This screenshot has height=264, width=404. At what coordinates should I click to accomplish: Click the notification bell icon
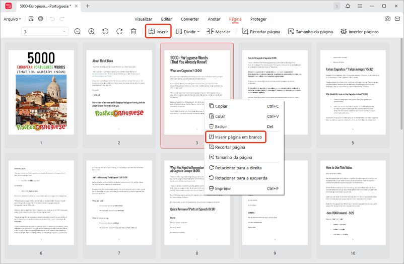pyautogui.click(x=348, y=6)
